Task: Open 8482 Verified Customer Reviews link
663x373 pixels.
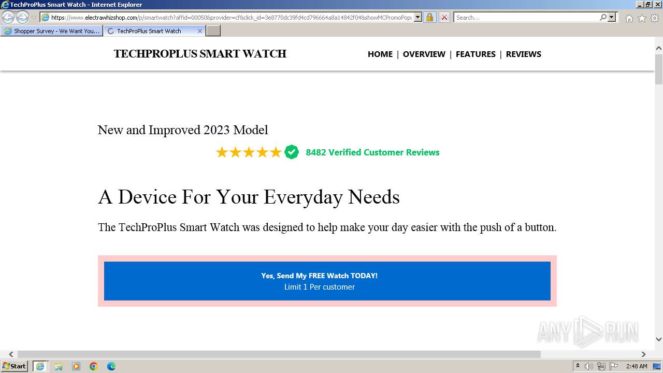Action: 372,152
